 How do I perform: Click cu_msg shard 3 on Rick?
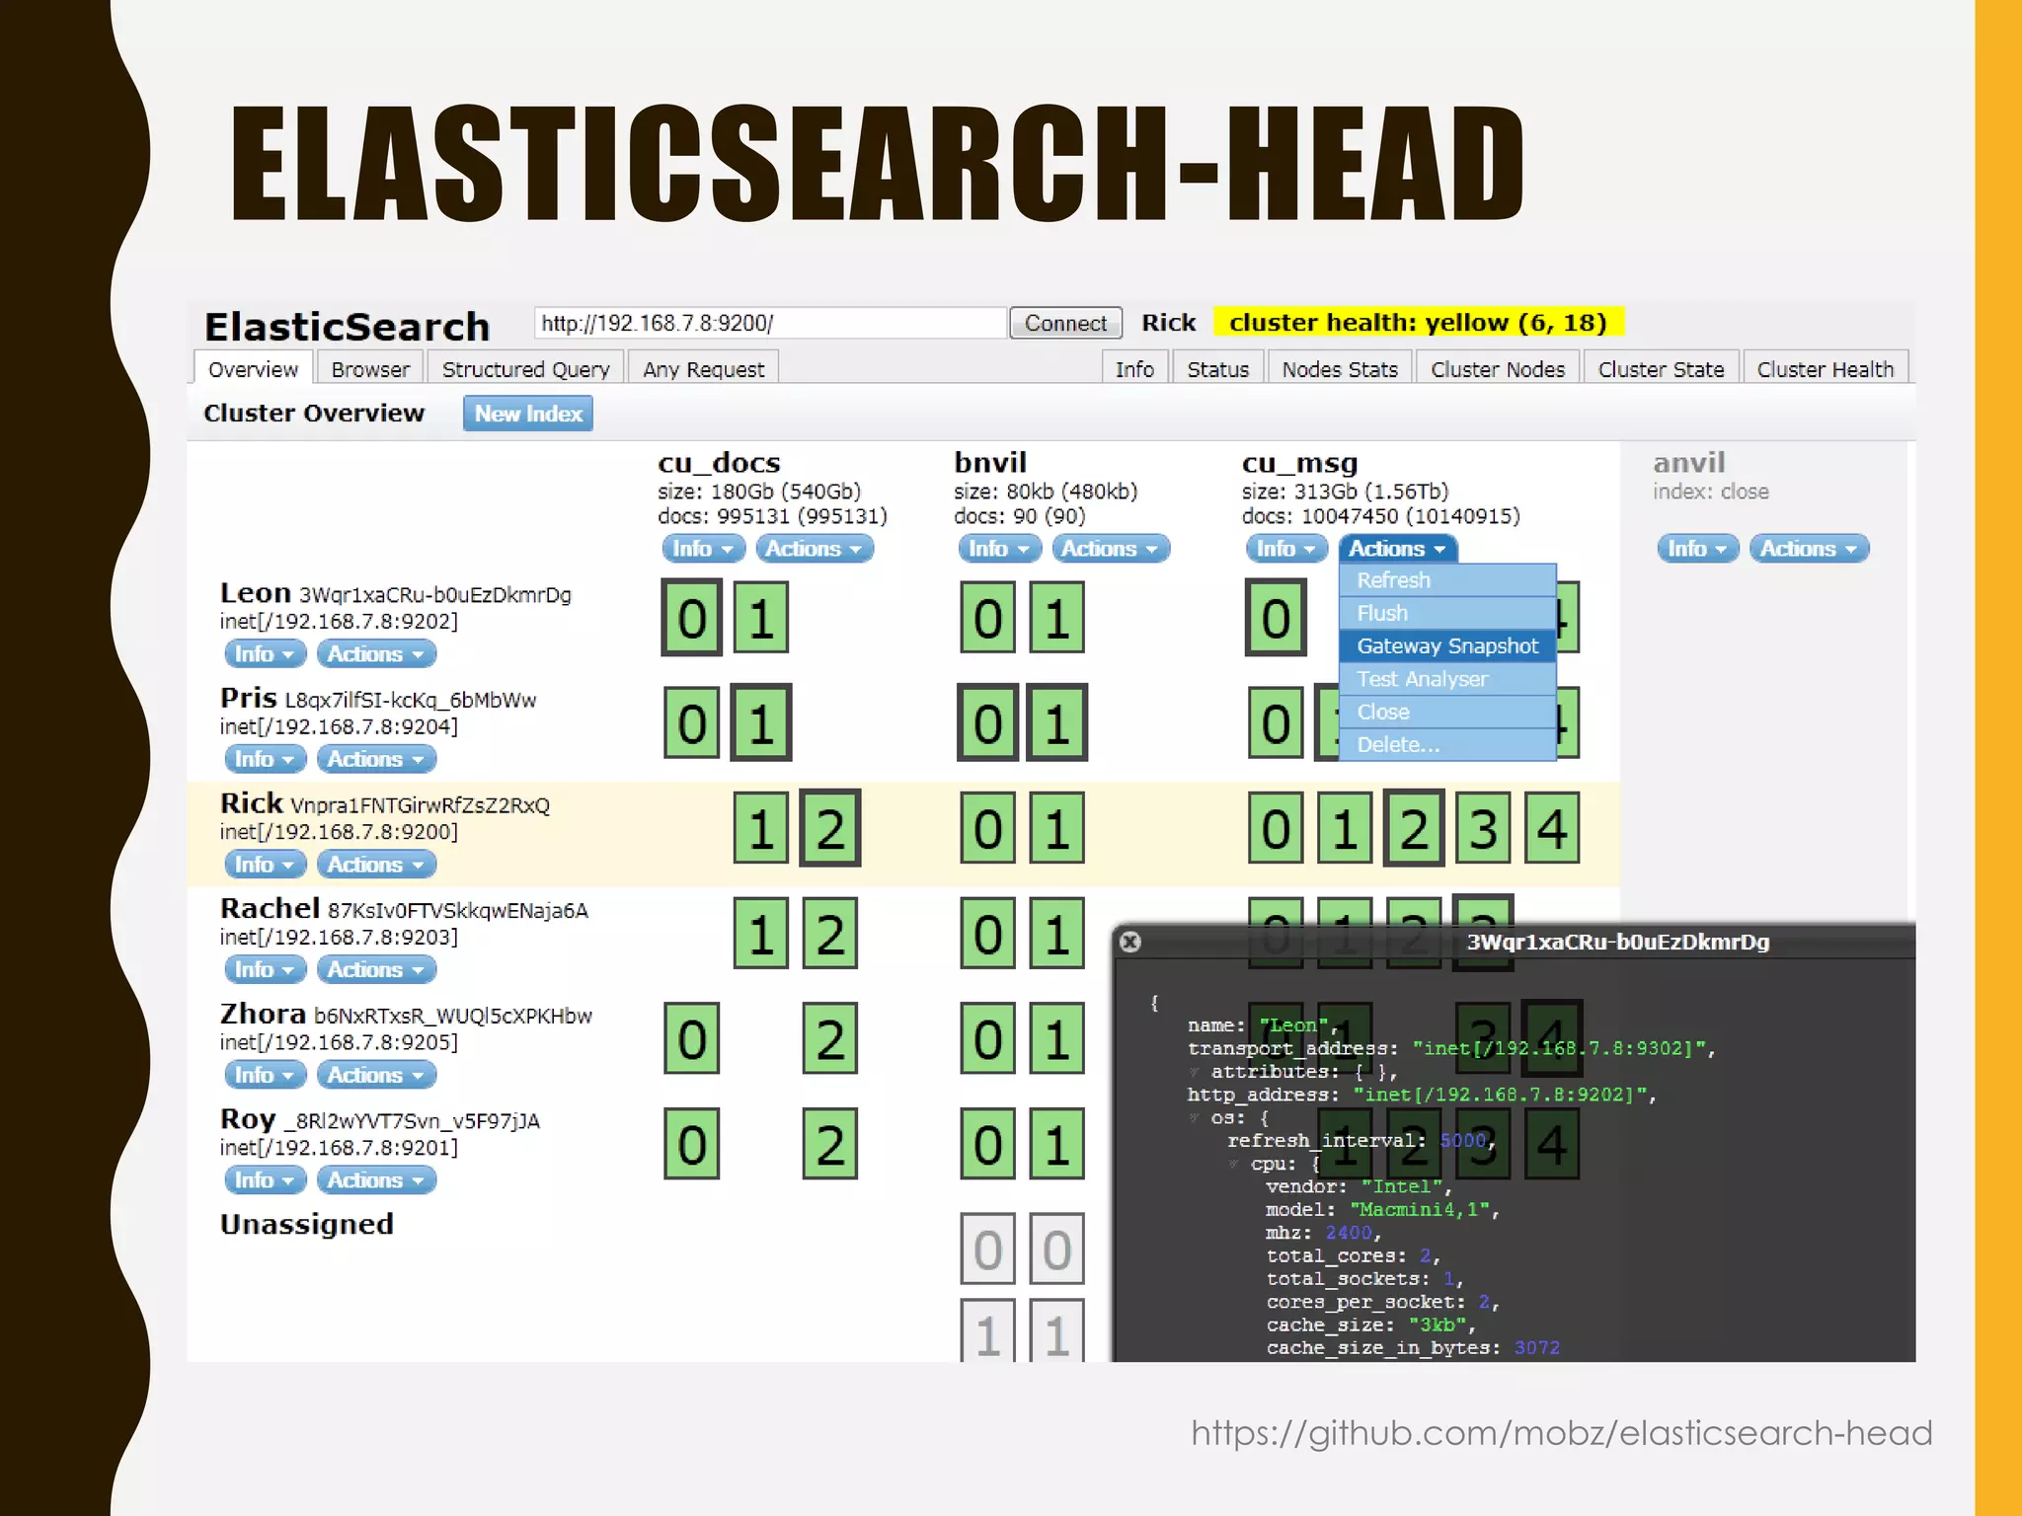click(x=1483, y=828)
